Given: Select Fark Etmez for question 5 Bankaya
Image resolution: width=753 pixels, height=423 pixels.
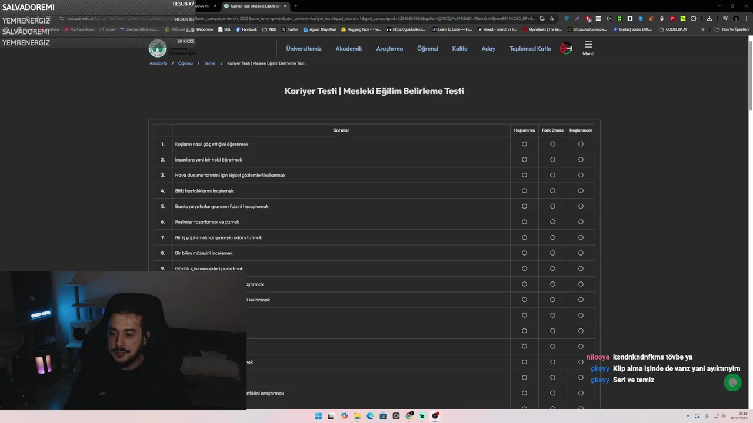Looking at the screenshot, I should pyautogui.click(x=552, y=206).
